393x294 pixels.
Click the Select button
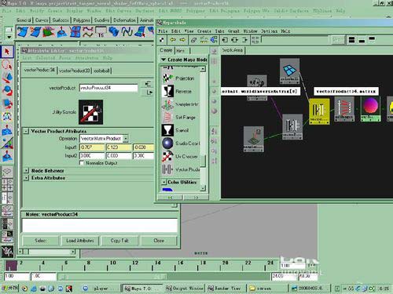[41, 241]
